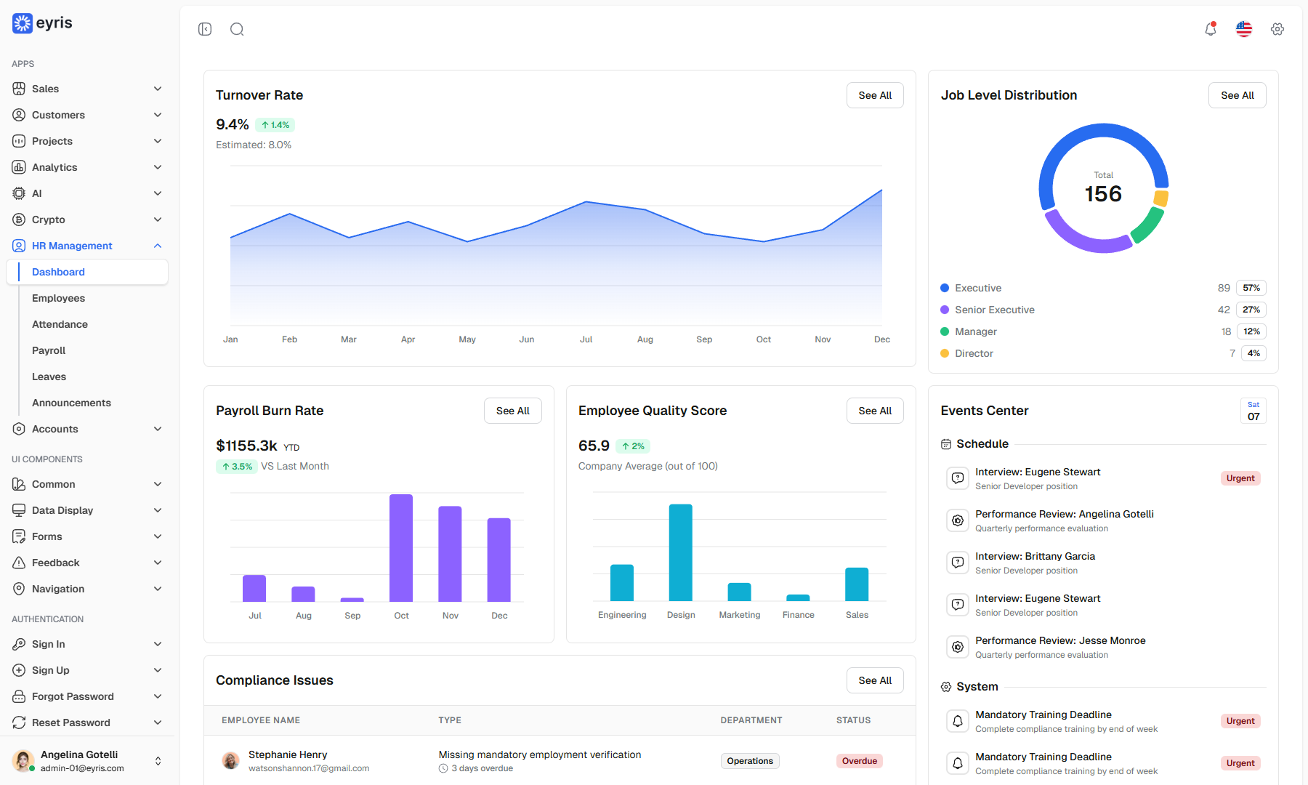
Task: Go to Employees in HR Management
Action: point(58,298)
